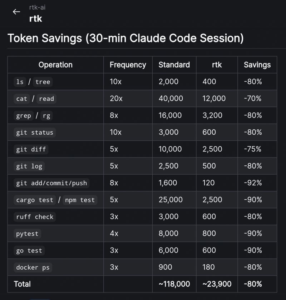Select the 'ruff check' code tag
The image size is (286, 300).
coord(35,217)
